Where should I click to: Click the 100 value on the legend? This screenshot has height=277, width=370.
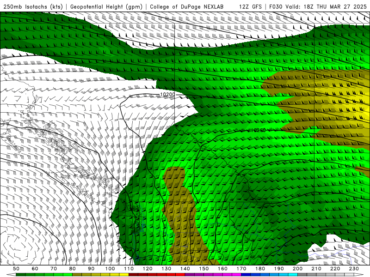110,269
